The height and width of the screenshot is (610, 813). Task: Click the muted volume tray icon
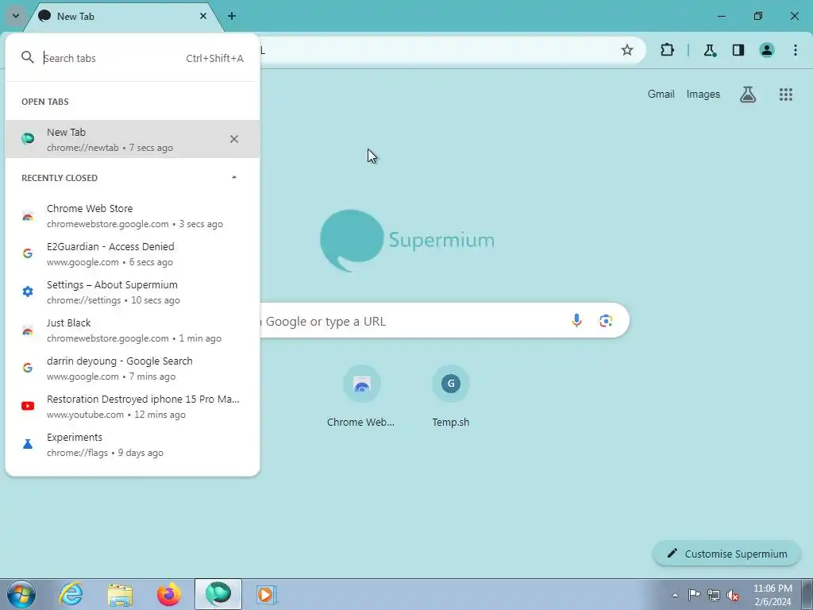pyautogui.click(x=733, y=595)
